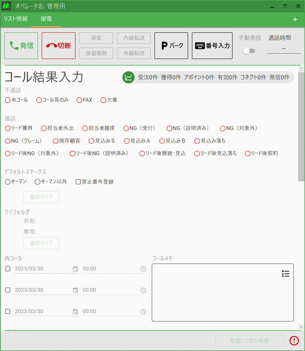Select the FAX radio option
Screen dimensions: 305x351
pos(80,100)
